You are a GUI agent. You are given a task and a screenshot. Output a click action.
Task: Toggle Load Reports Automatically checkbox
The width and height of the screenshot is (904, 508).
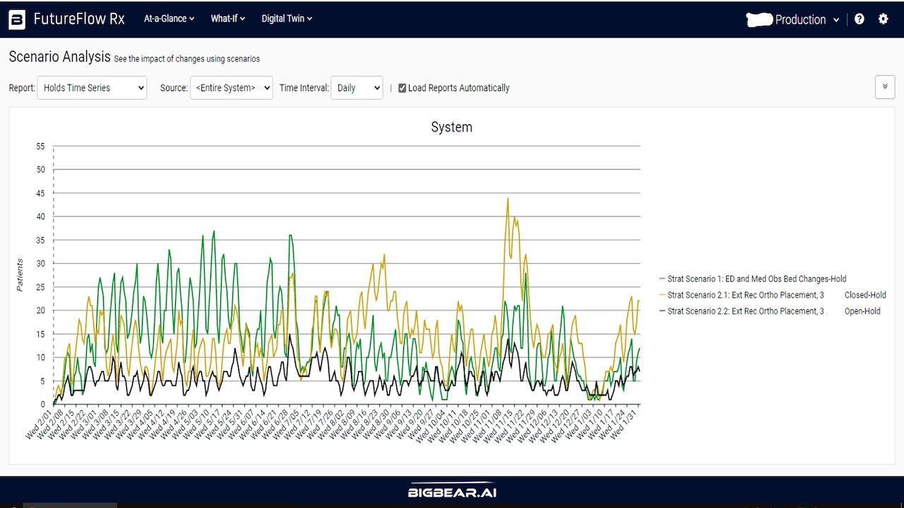403,88
